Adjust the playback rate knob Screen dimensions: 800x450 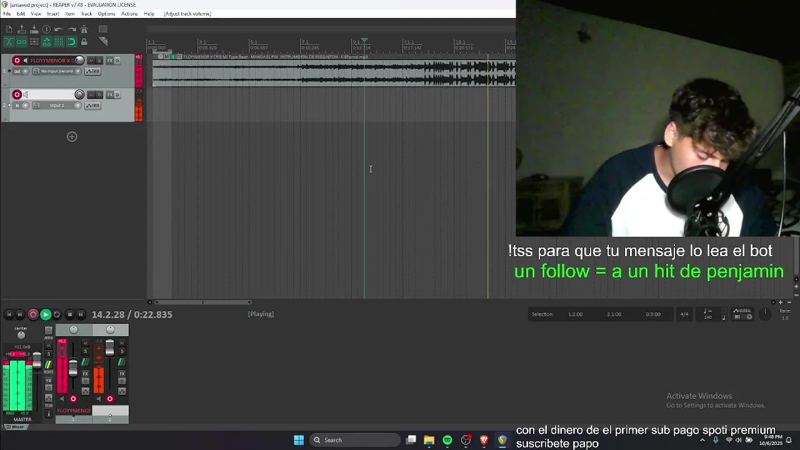[x=765, y=313]
